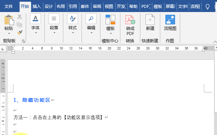Screen dimensions: 217x135
Task: Switch to the 流程 flow tab
Action: point(195,7)
